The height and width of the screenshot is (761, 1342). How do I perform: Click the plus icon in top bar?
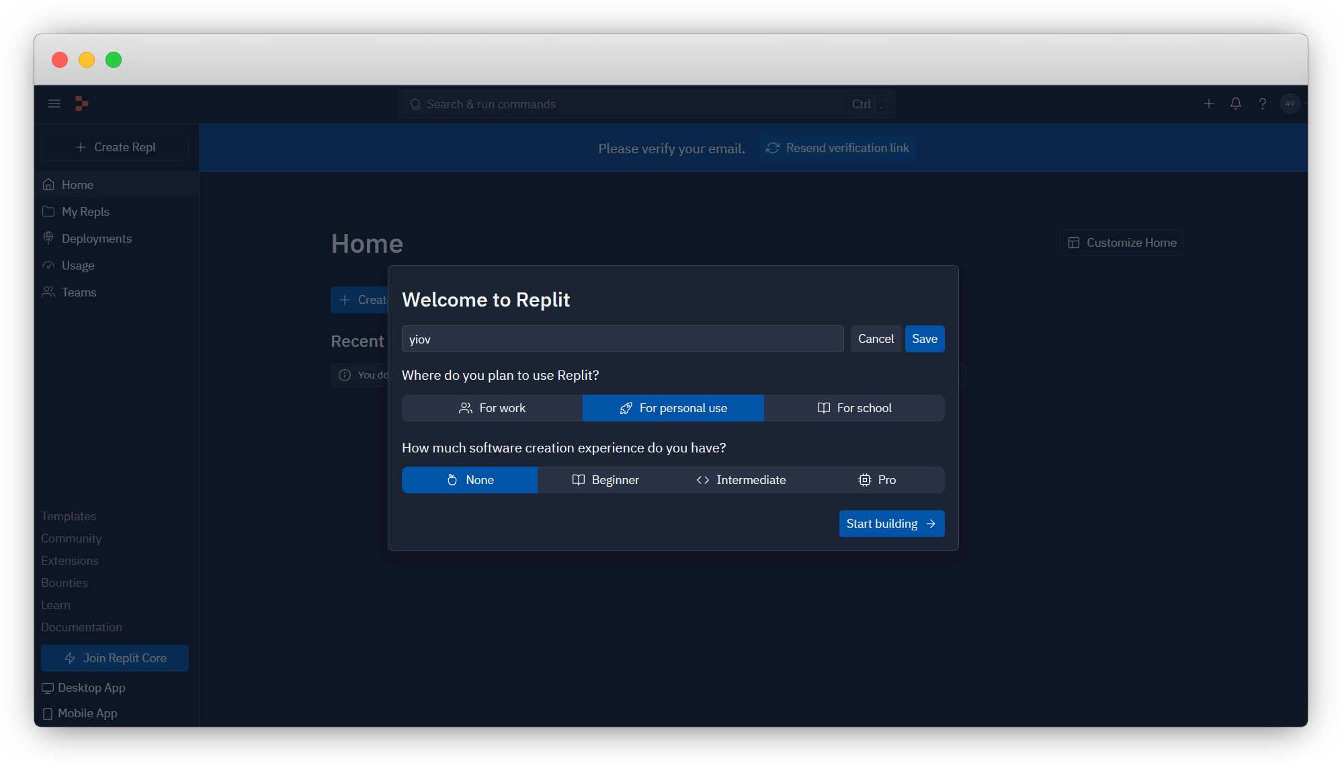(1208, 104)
